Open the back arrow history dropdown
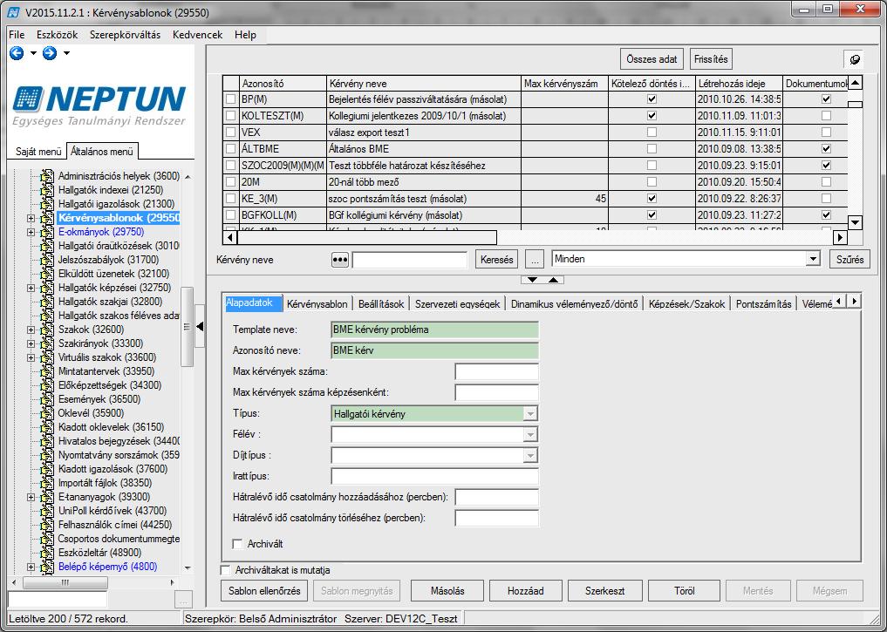Screen dimensions: 887x632 [x=33, y=53]
